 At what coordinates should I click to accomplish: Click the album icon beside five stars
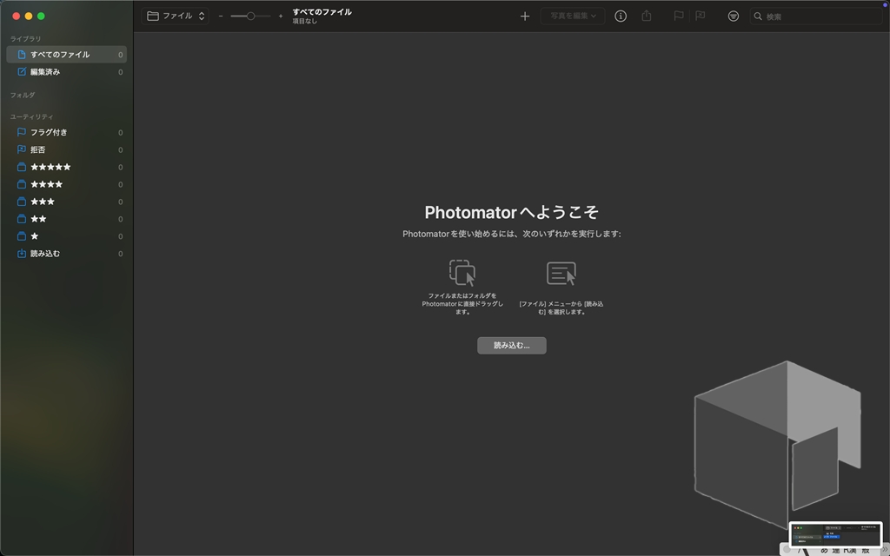point(22,167)
